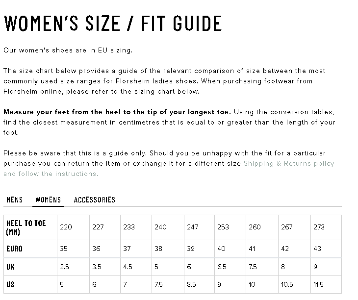Select the 220 mm heel-to-toe cell

65,227
